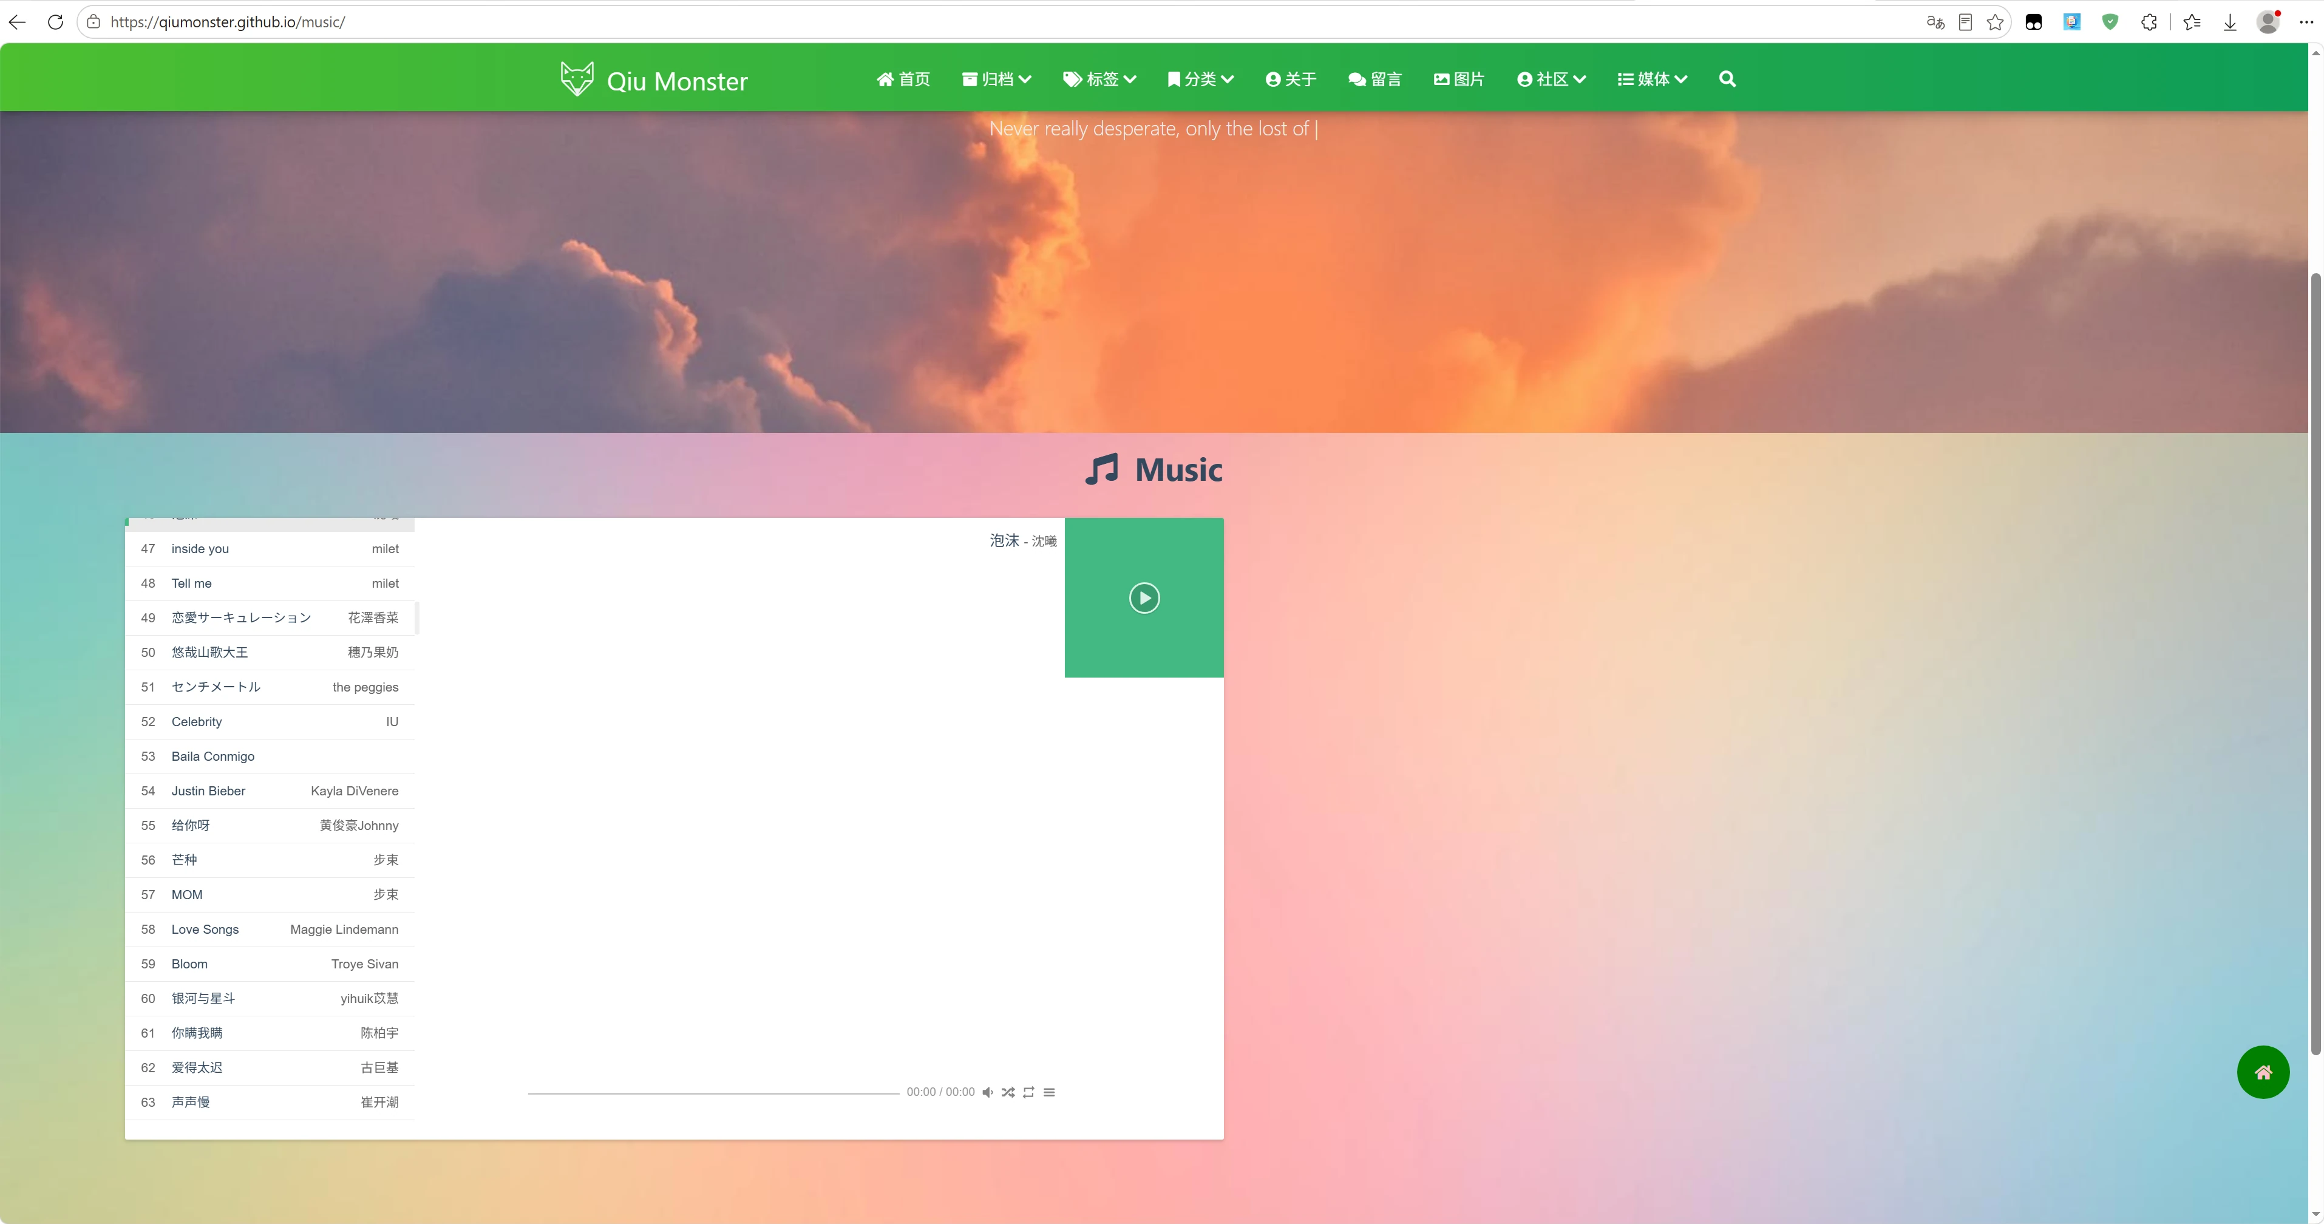Toggle shuffle order in music player

click(x=1008, y=1092)
